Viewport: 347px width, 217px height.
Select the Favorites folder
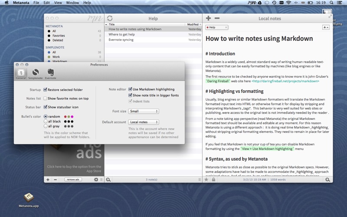click(x=74, y=36)
